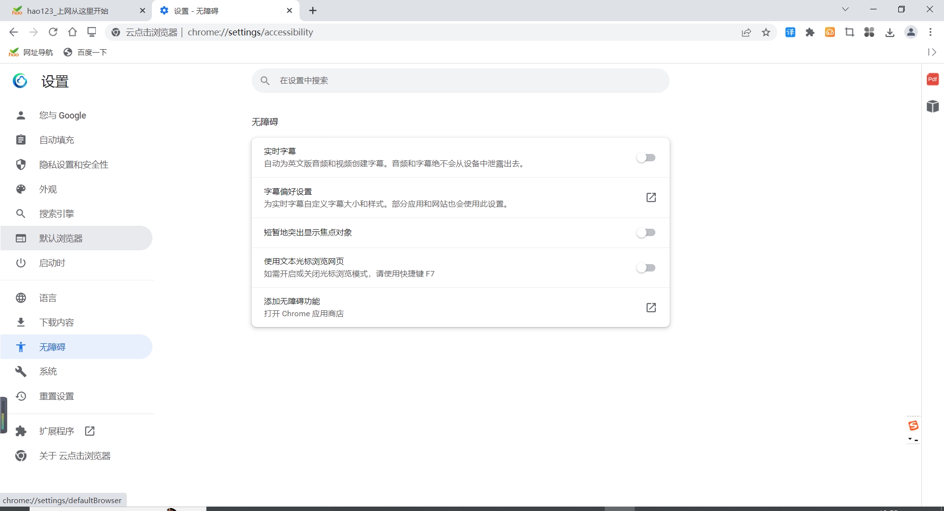Open 添加无障碍功能 row
Screen dimensions: 944x511
pyautogui.click(x=460, y=307)
